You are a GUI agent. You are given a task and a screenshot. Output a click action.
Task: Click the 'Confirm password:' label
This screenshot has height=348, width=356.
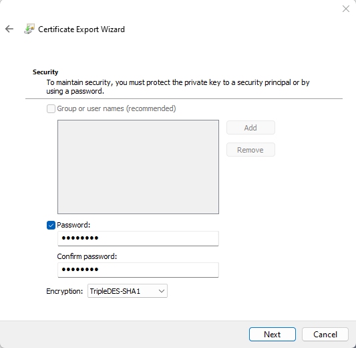(x=87, y=256)
